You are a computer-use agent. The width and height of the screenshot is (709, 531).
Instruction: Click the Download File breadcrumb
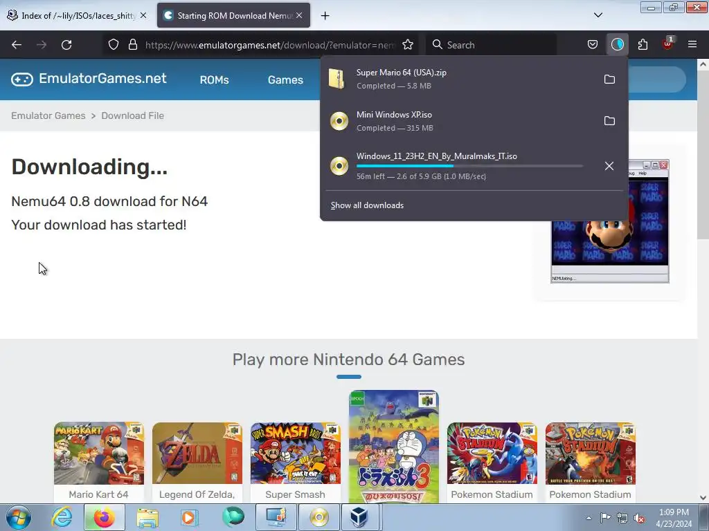(132, 115)
